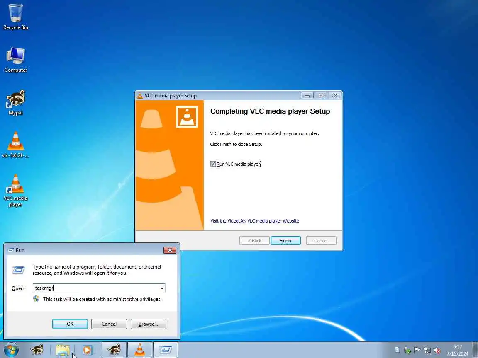Open the Windows Start menu orb
The height and width of the screenshot is (358, 478).
click(x=11, y=350)
